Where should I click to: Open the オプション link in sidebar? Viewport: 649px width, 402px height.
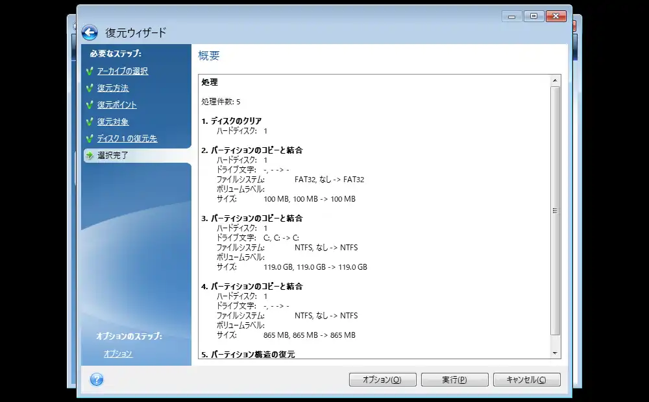[x=118, y=353]
